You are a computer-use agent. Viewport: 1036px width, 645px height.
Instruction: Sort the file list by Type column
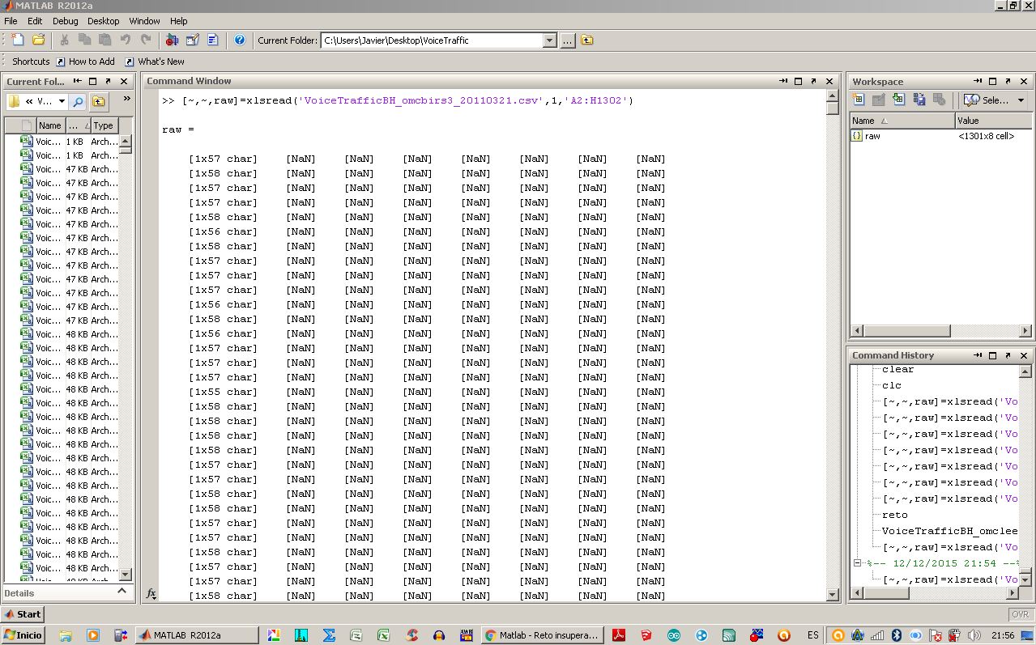[x=103, y=125]
